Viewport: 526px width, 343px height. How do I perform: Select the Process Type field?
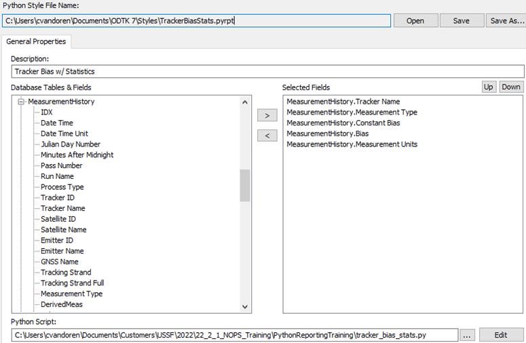[x=62, y=187]
